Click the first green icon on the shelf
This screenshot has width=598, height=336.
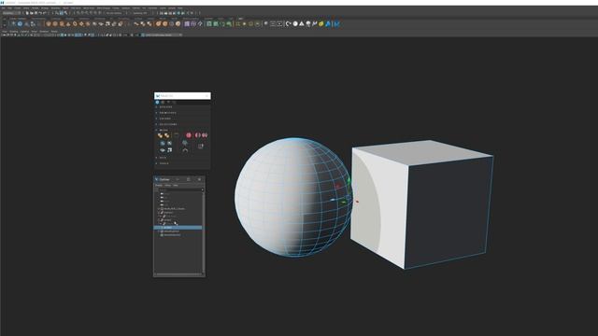pyautogui.click(x=209, y=23)
